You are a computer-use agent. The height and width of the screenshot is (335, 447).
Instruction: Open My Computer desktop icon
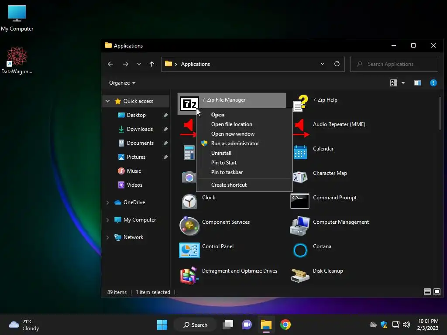(x=17, y=18)
